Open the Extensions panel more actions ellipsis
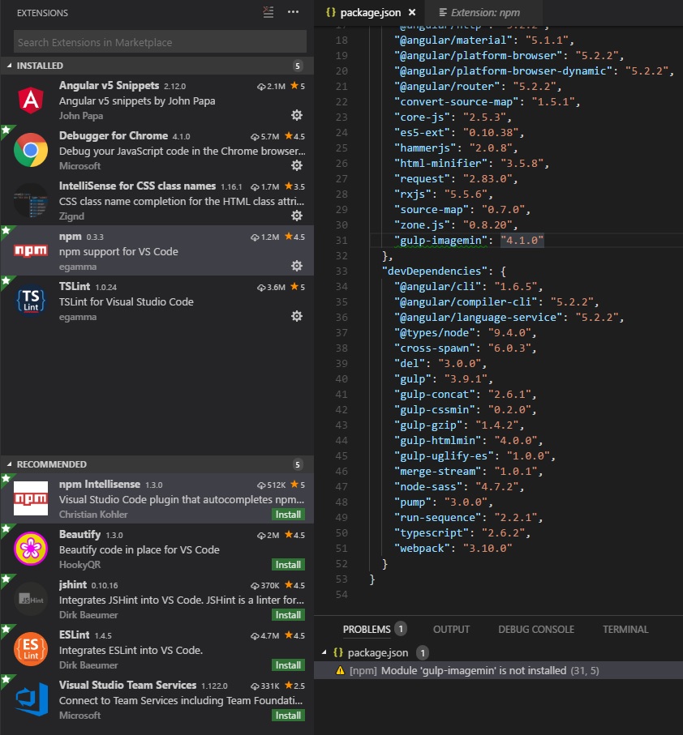This screenshot has height=735, width=683. pos(293,12)
